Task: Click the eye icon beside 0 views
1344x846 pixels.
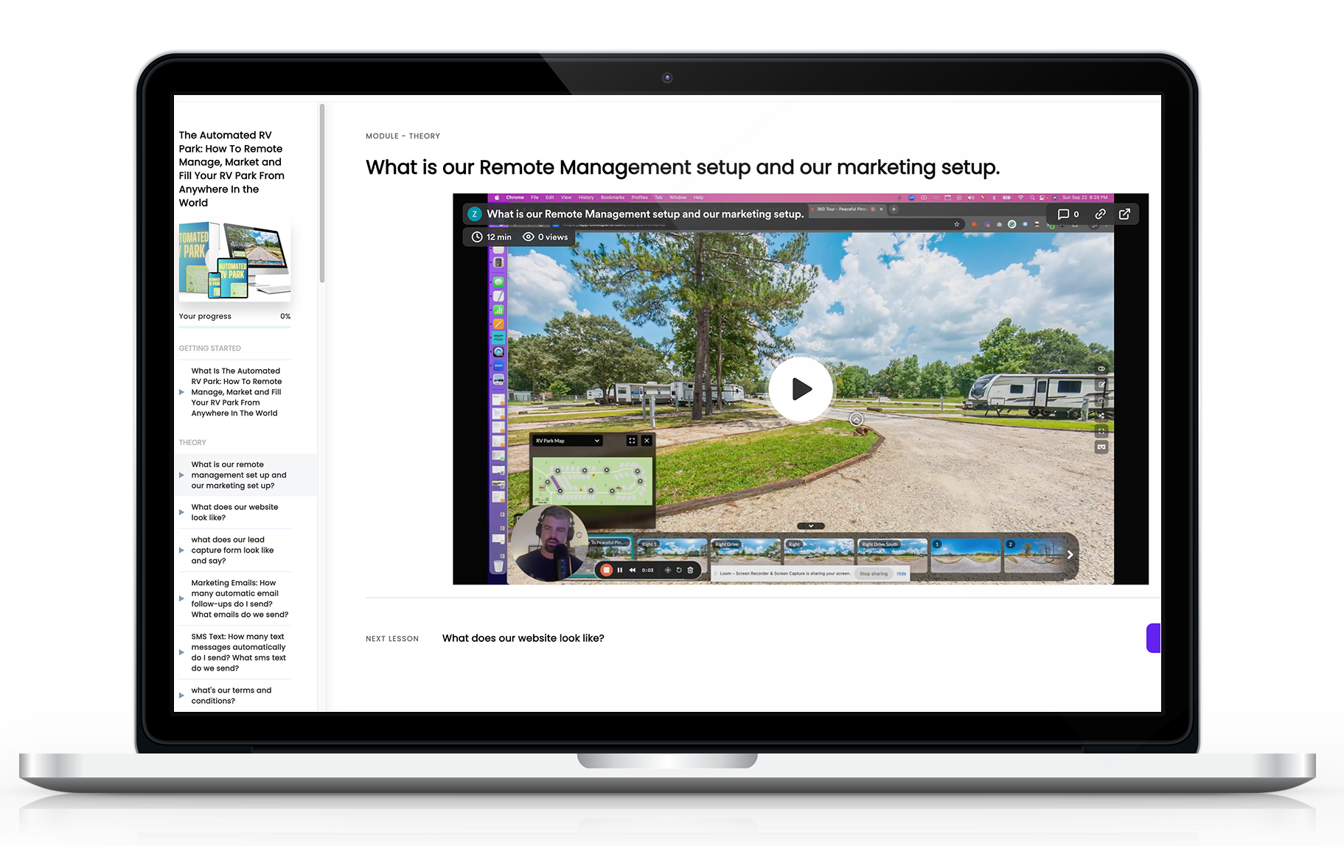Action: click(x=529, y=237)
